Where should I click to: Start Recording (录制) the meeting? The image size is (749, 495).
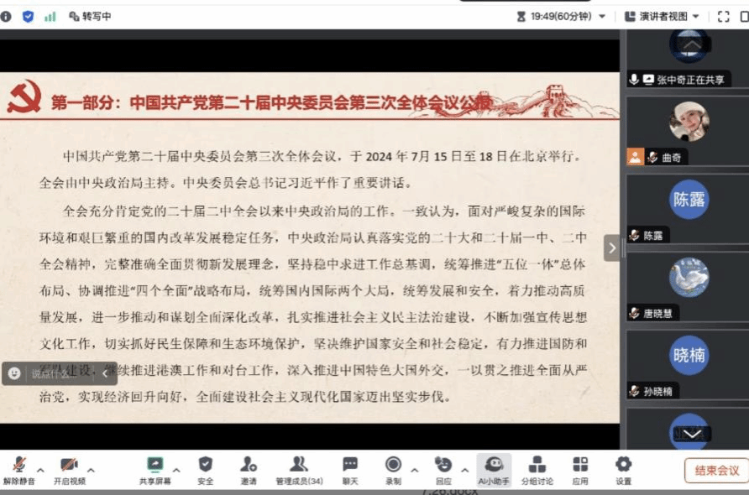(x=393, y=468)
